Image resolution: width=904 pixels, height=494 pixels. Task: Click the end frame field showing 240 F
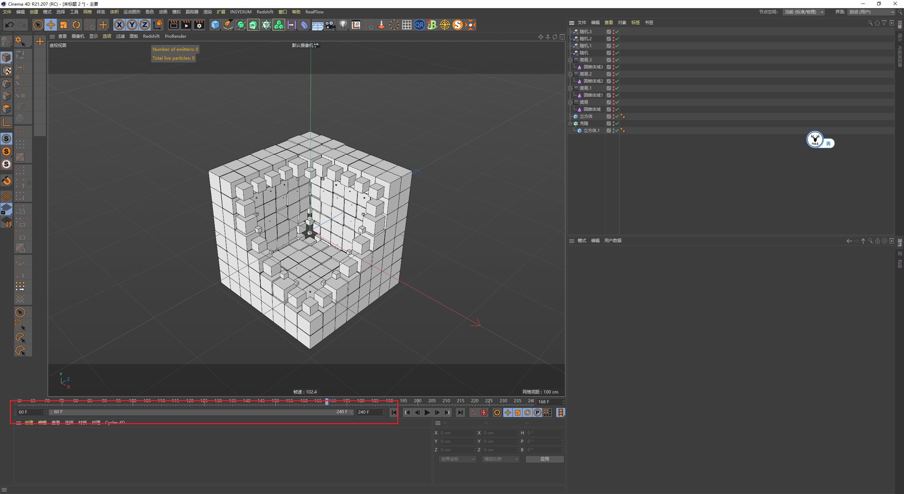point(370,412)
